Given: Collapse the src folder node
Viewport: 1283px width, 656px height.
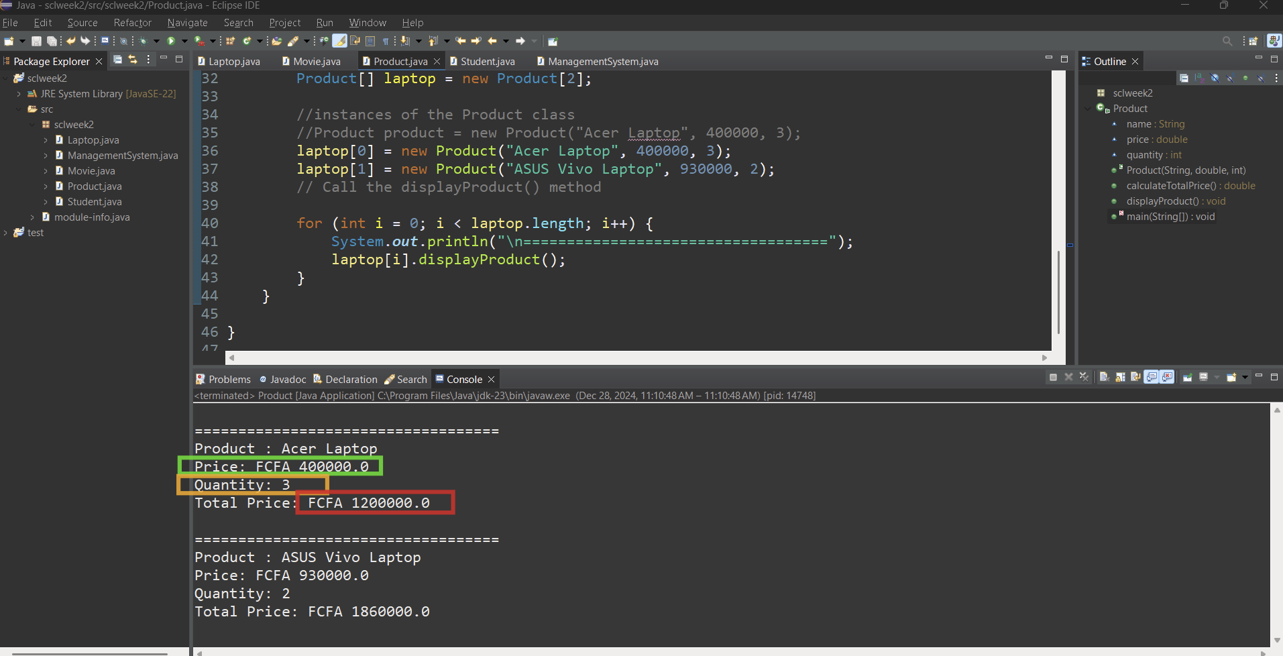Looking at the screenshot, I should click(19, 109).
